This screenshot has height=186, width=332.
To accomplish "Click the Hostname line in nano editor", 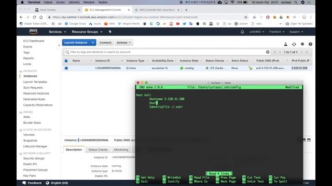I will 167,99.
